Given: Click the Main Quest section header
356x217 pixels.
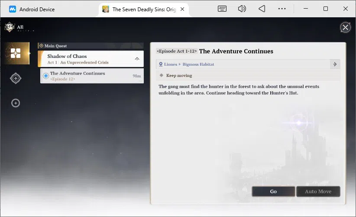Looking at the screenshot, I should (91, 46).
